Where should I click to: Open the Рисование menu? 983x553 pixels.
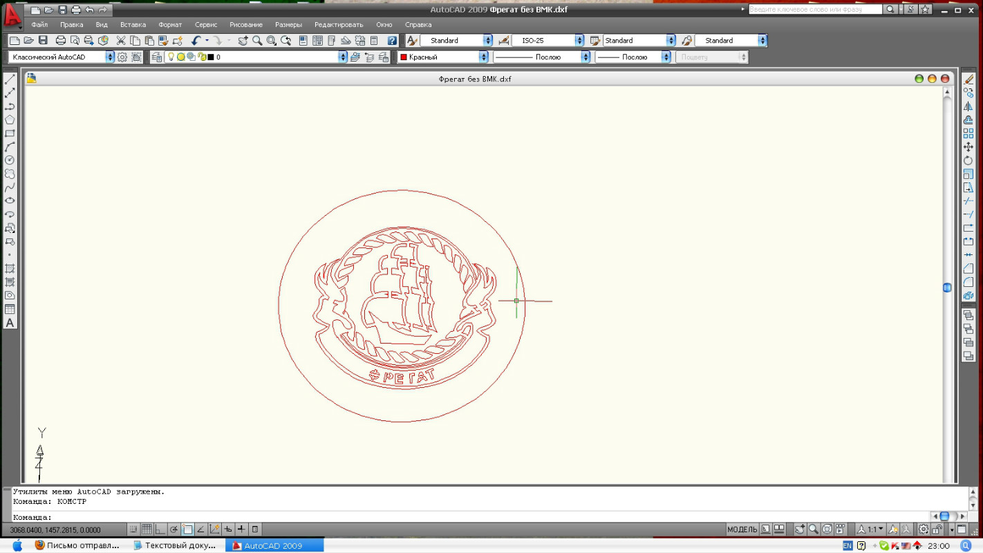(245, 24)
